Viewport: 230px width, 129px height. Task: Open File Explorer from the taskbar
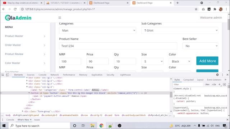click(x=92, y=126)
